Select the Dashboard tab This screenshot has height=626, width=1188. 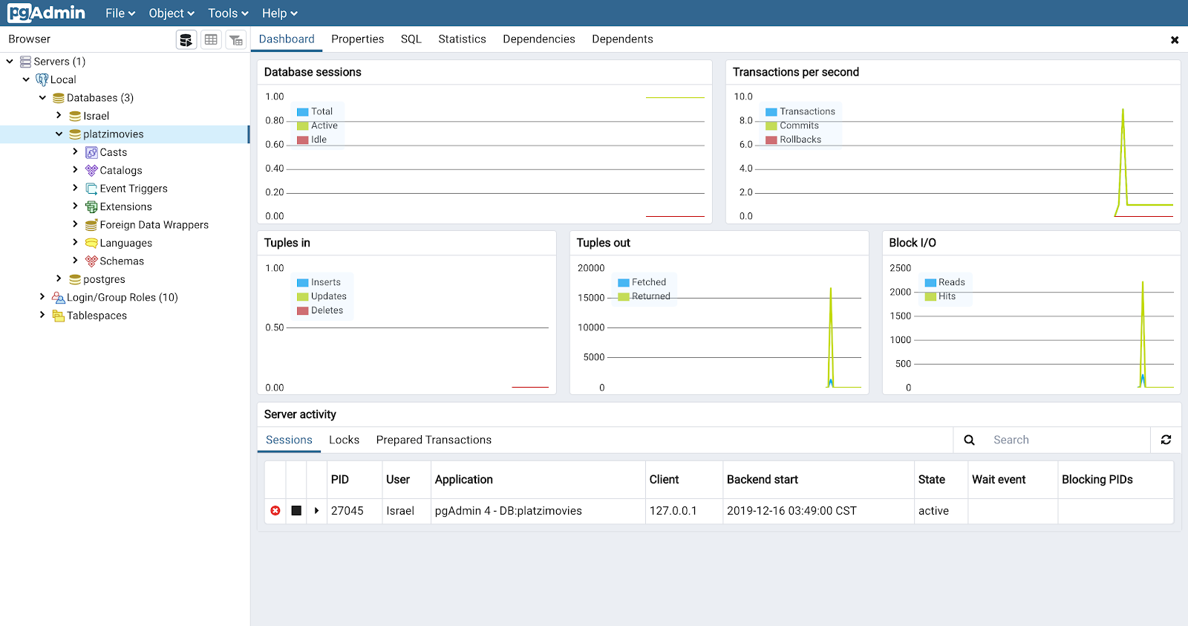tap(287, 39)
